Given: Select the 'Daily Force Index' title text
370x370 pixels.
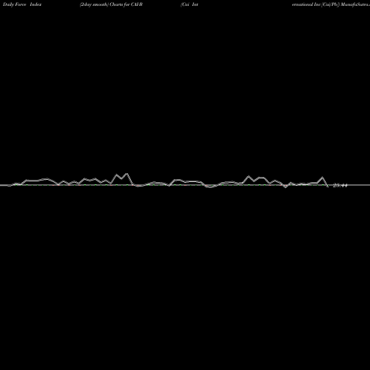Looking at the screenshot, I should point(22,4).
